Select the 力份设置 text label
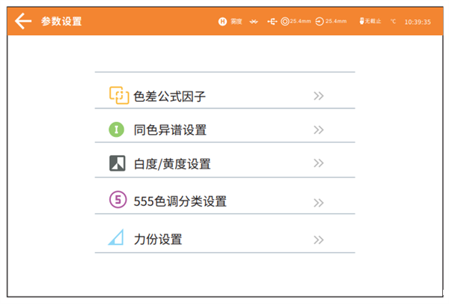This screenshot has width=449, height=304. 157,240
